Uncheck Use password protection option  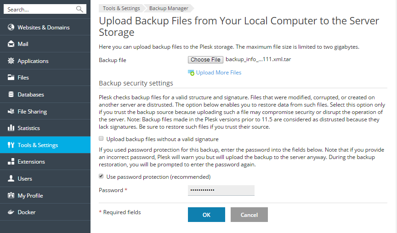click(101, 176)
